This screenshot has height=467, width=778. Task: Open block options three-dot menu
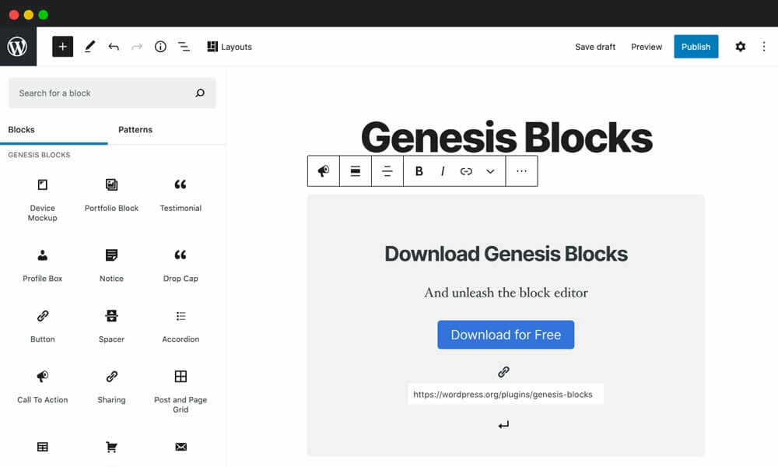(521, 171)
